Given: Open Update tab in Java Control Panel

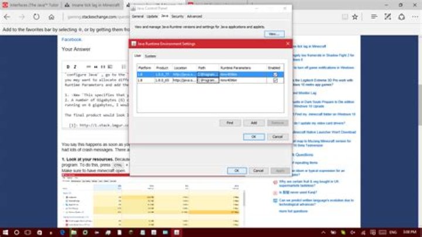Looking at the screenshot, I should (152, 16).
